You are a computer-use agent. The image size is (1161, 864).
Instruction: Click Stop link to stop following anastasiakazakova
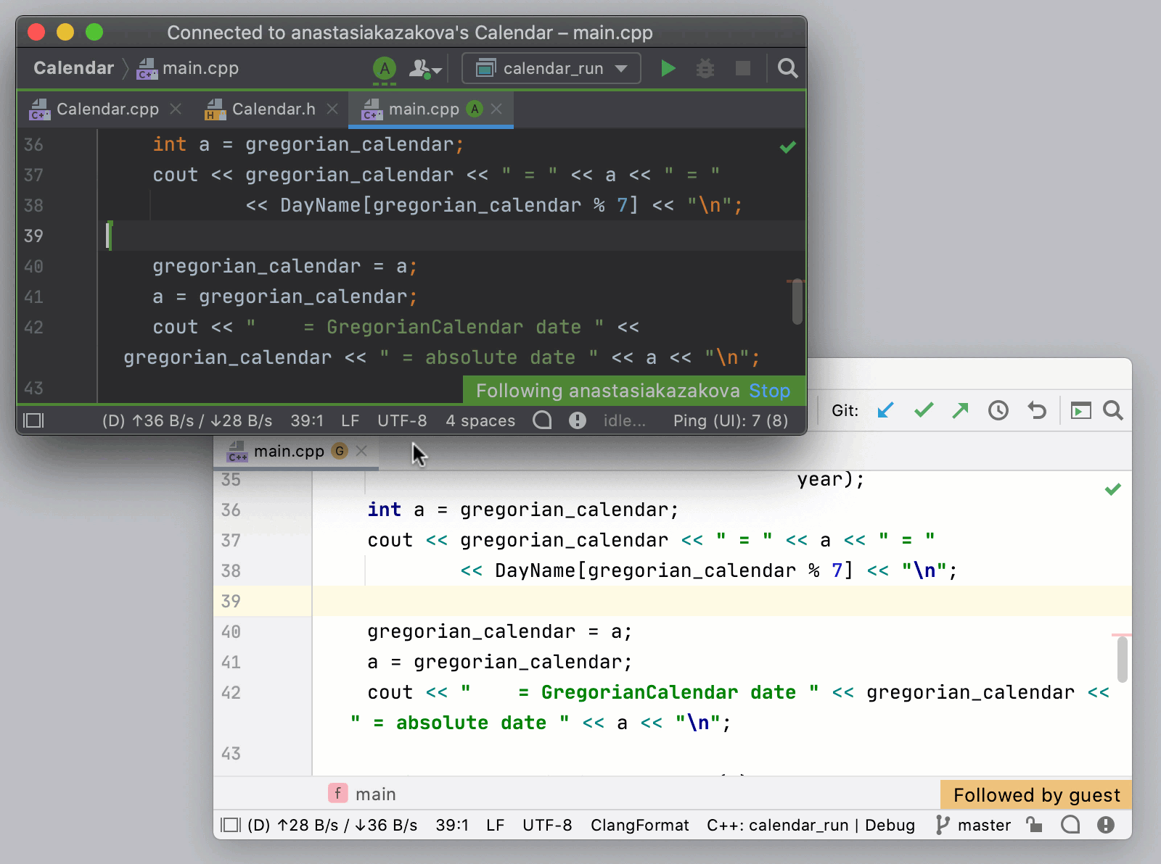tap(769, 391)
